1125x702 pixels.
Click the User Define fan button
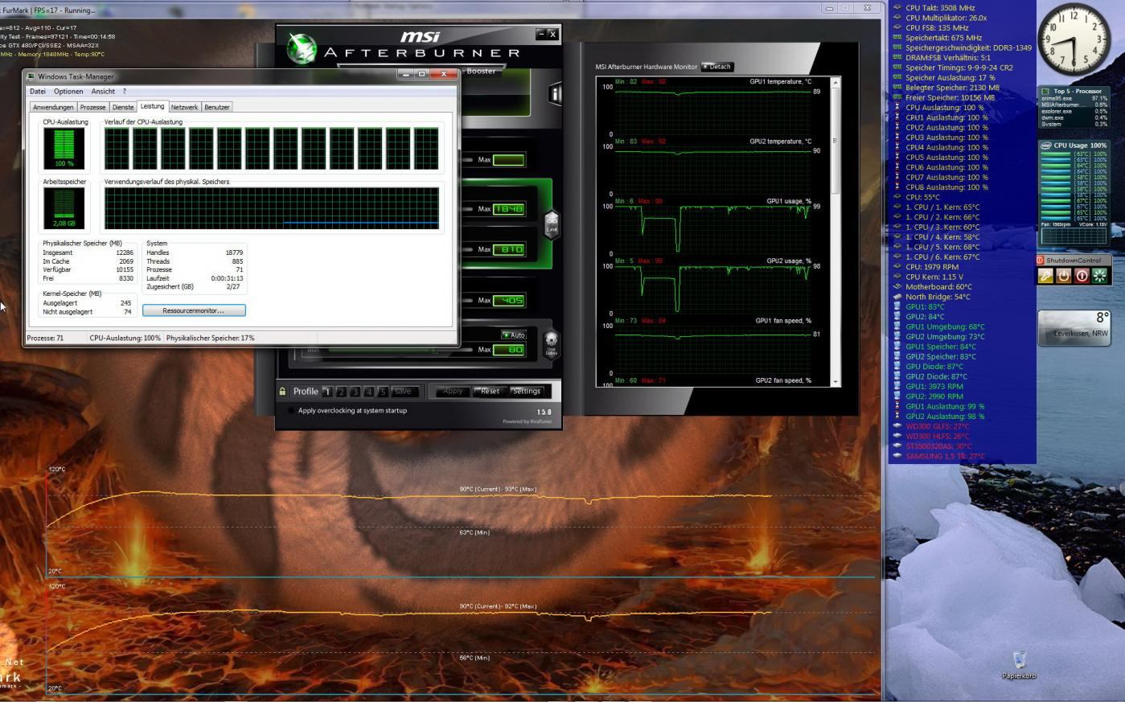551,343
